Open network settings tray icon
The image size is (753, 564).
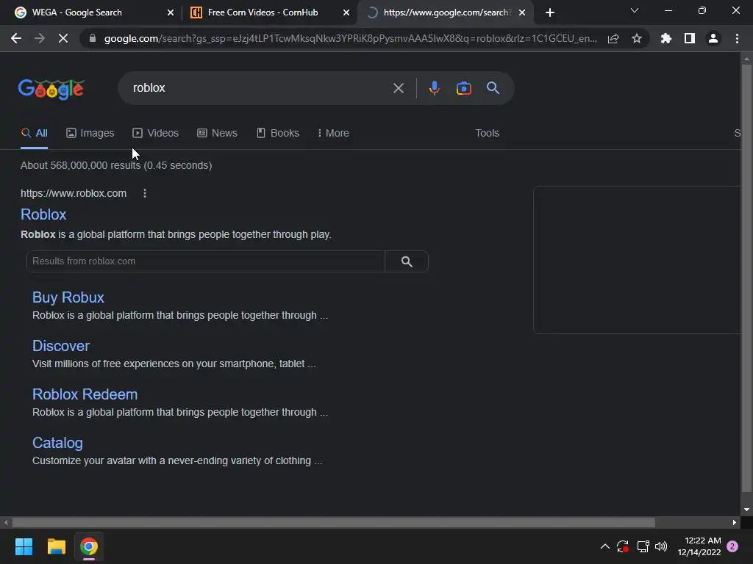point(643,546)
